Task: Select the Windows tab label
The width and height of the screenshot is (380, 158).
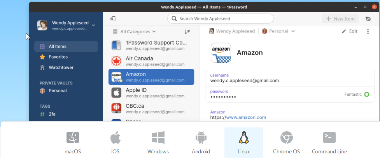Action: coord(158,152)
